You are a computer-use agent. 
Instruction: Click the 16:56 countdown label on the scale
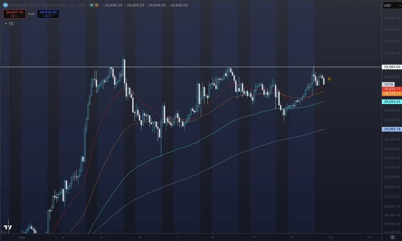(389, 84)
